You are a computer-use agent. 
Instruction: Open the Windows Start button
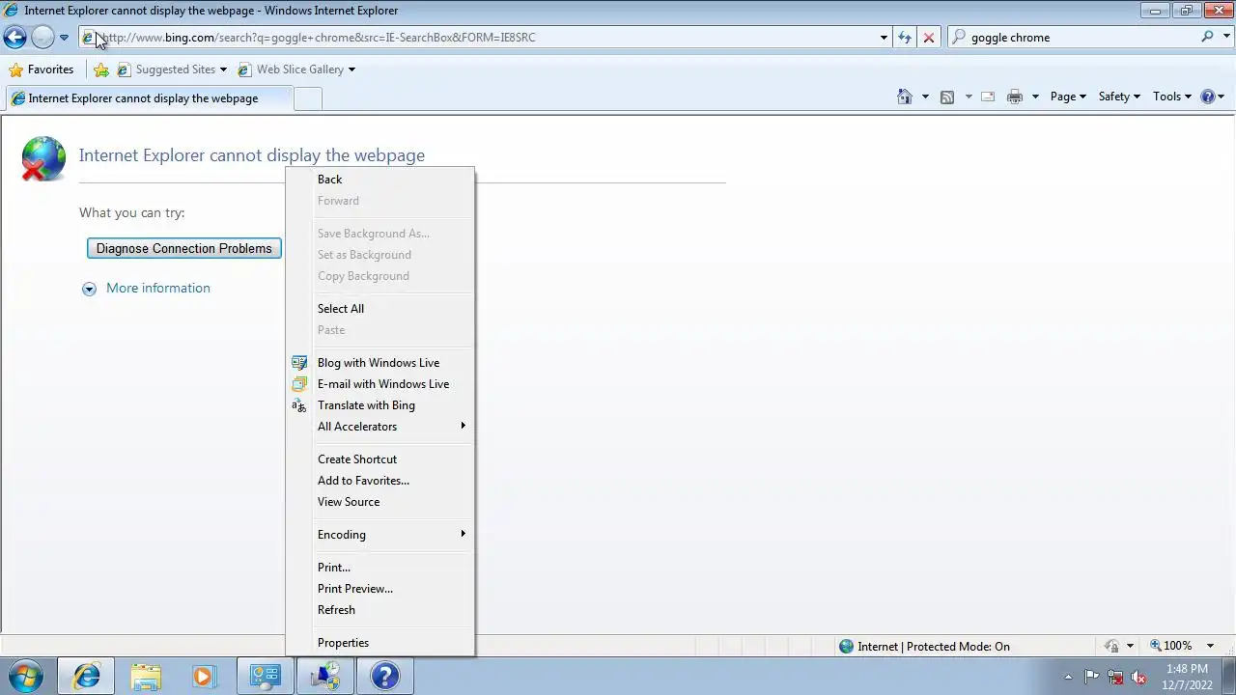click(x=26, y=676)
